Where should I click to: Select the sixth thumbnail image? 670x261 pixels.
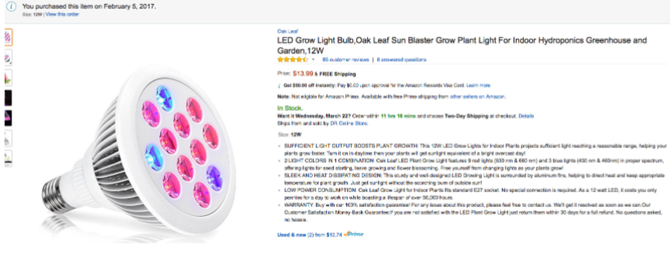click(x=8, y=138)
